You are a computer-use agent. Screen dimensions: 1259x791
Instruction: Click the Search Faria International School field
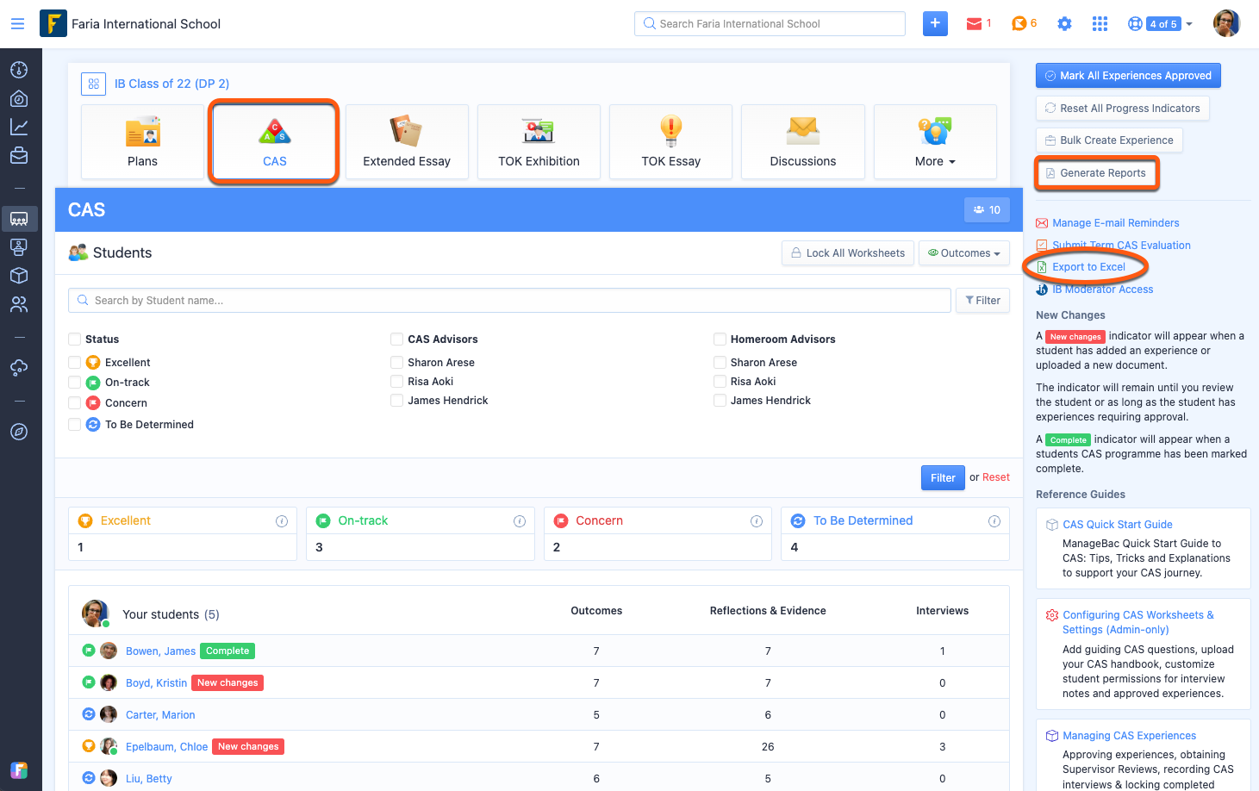click(x=770, y=23)
